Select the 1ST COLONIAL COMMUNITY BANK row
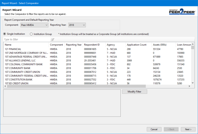The image size is (198, 134). [97, 64]
